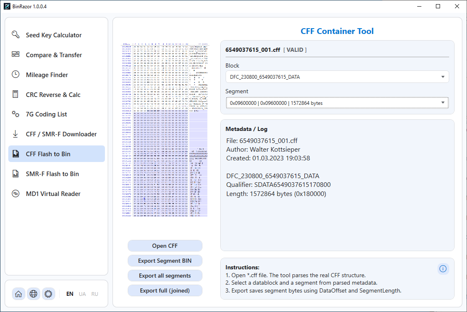Switch language to UA
The height and width of the screenshot is (312, 467).
[82, 294]
